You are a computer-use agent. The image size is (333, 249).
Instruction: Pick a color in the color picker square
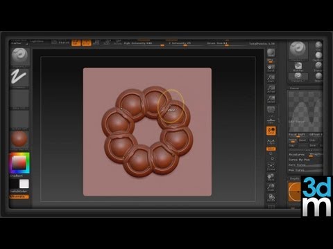(x=19, y=163)
